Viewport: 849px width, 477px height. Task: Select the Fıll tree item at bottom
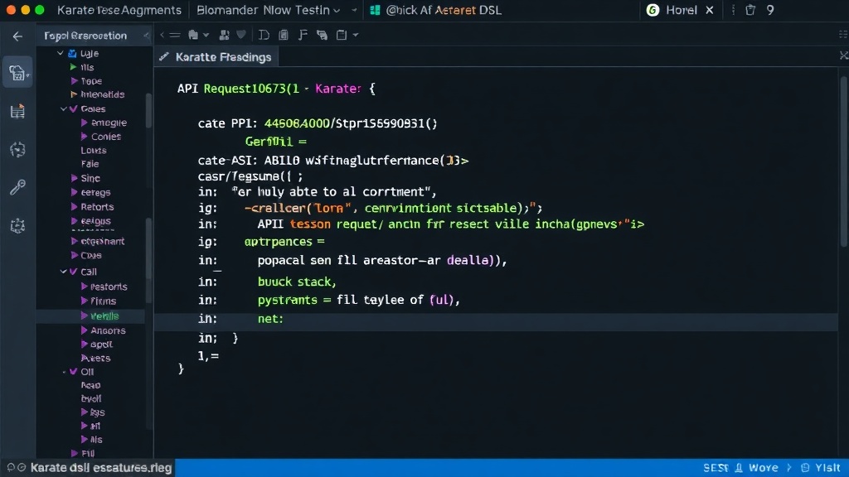click(87, 453)
